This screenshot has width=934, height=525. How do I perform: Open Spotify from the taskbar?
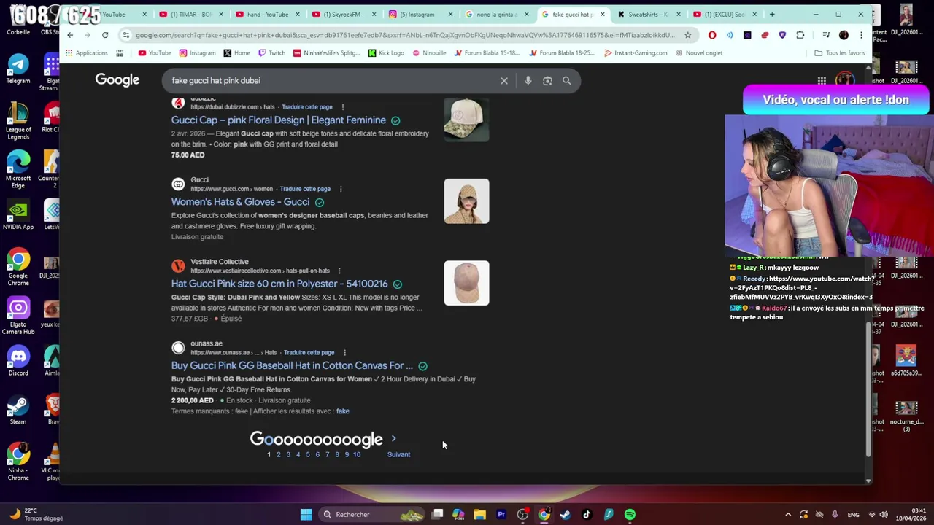pos(630,515)
